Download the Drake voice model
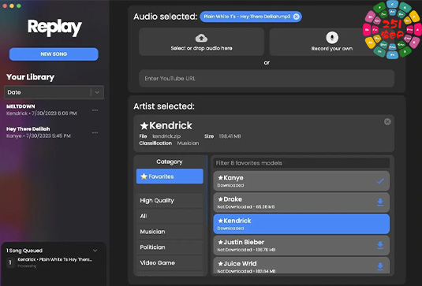 (x=380, y=202)
